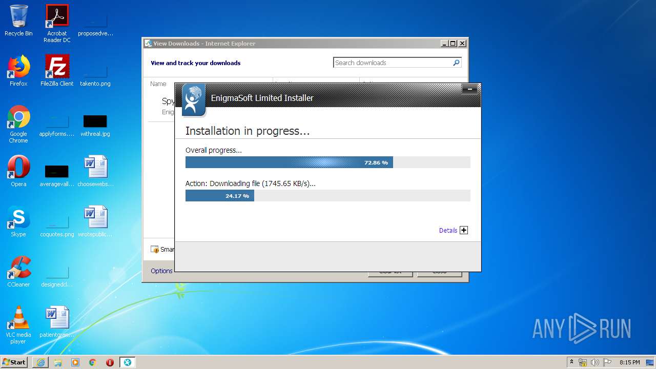The image size is (656, 369).
Task: Expand installer Details with the plus box
Action: [x=464, y=230]
